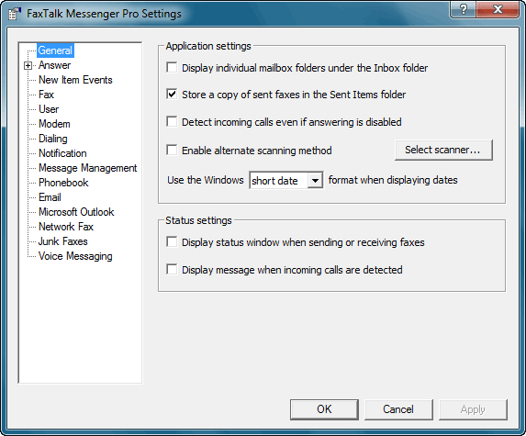Open Message Management settings

(x=88, y=168)
